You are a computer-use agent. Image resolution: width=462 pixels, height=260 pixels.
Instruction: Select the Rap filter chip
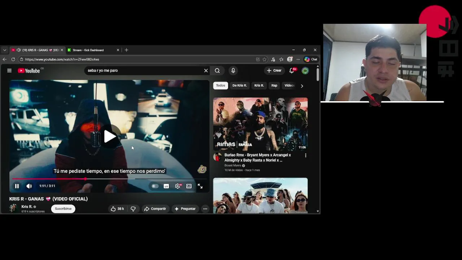click(x=274, y=86)
